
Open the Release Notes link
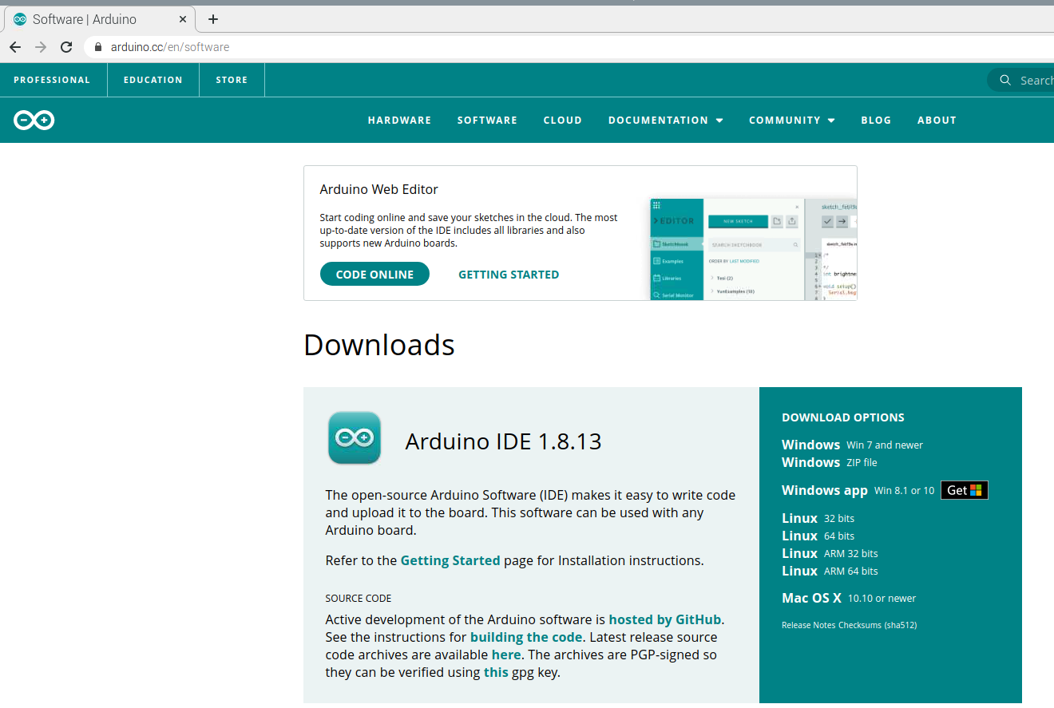point(808,625)
